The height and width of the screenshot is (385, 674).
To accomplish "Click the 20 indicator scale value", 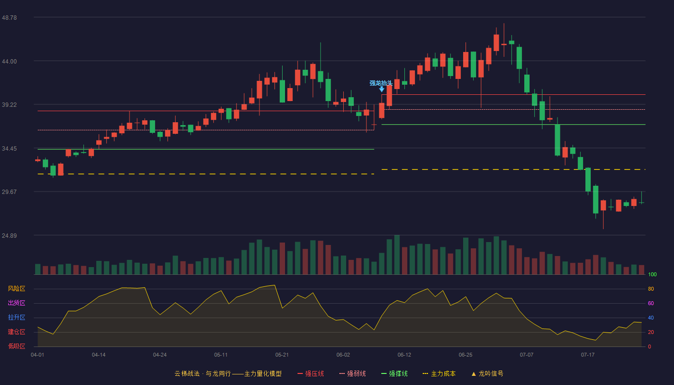I will [651, 332].
